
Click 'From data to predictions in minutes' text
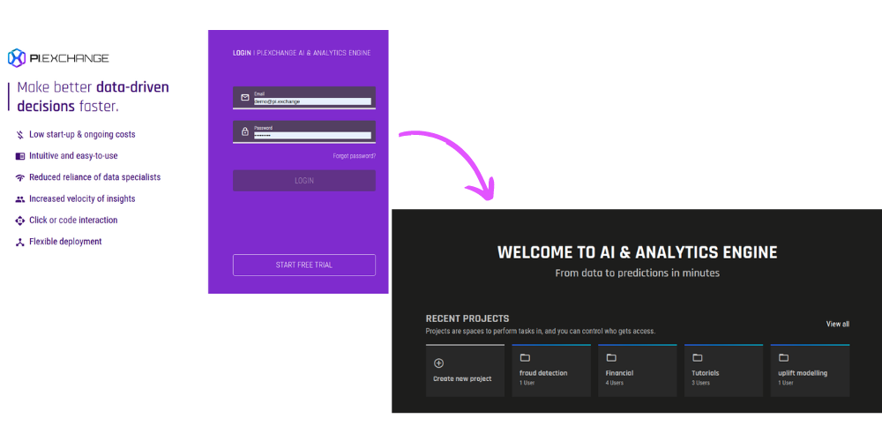pos(638,273)
